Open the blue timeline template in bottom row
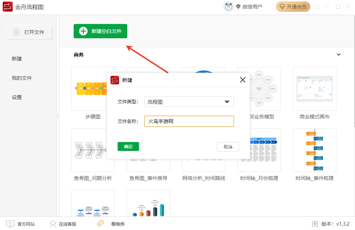The height and width of the screenshot is (230, 355). pyautogui.click(x=93, y=203)
